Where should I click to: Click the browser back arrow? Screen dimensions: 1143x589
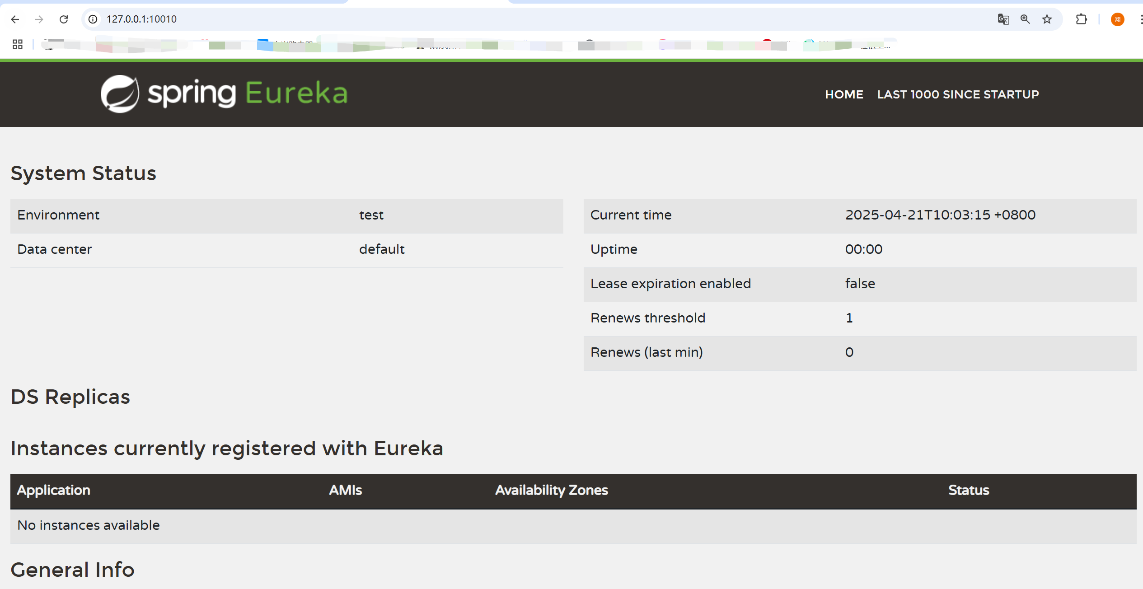coord(15,19)
